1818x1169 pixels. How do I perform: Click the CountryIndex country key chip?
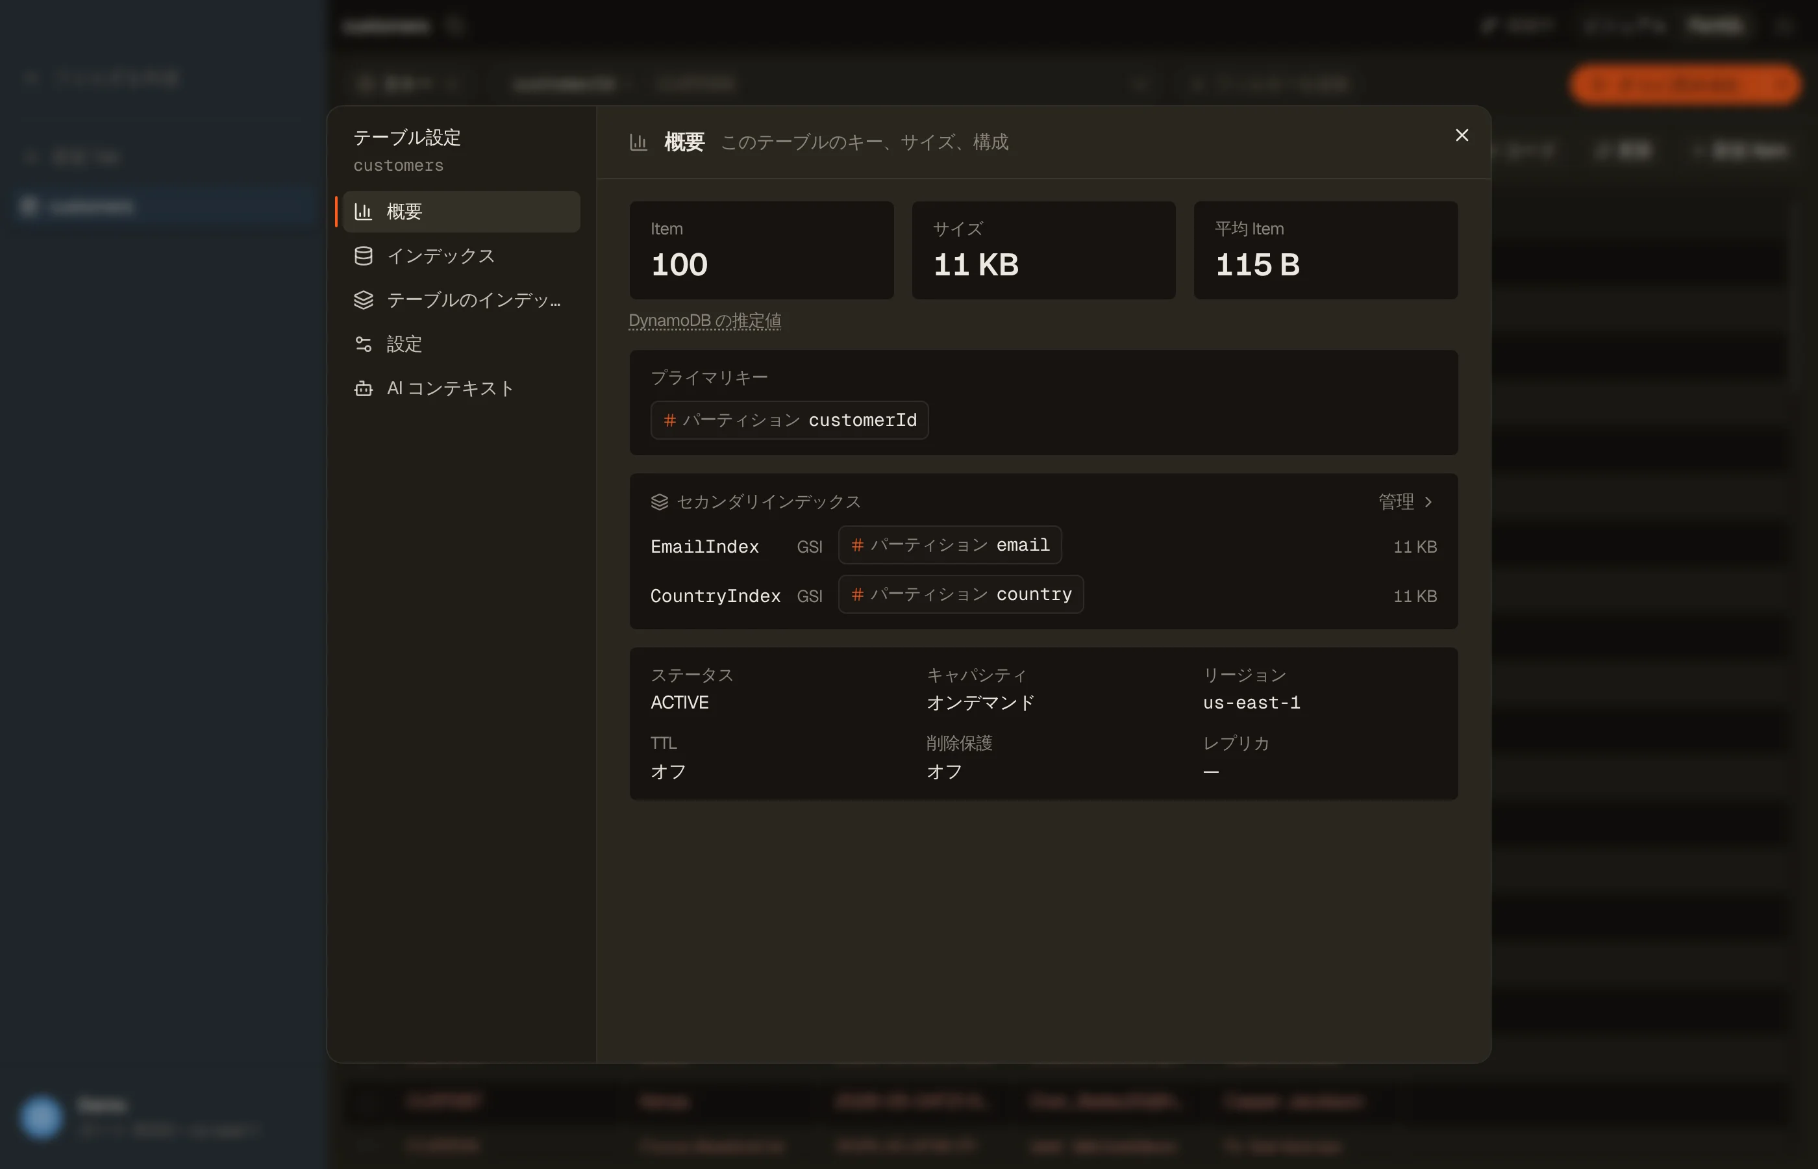point(960,594)
